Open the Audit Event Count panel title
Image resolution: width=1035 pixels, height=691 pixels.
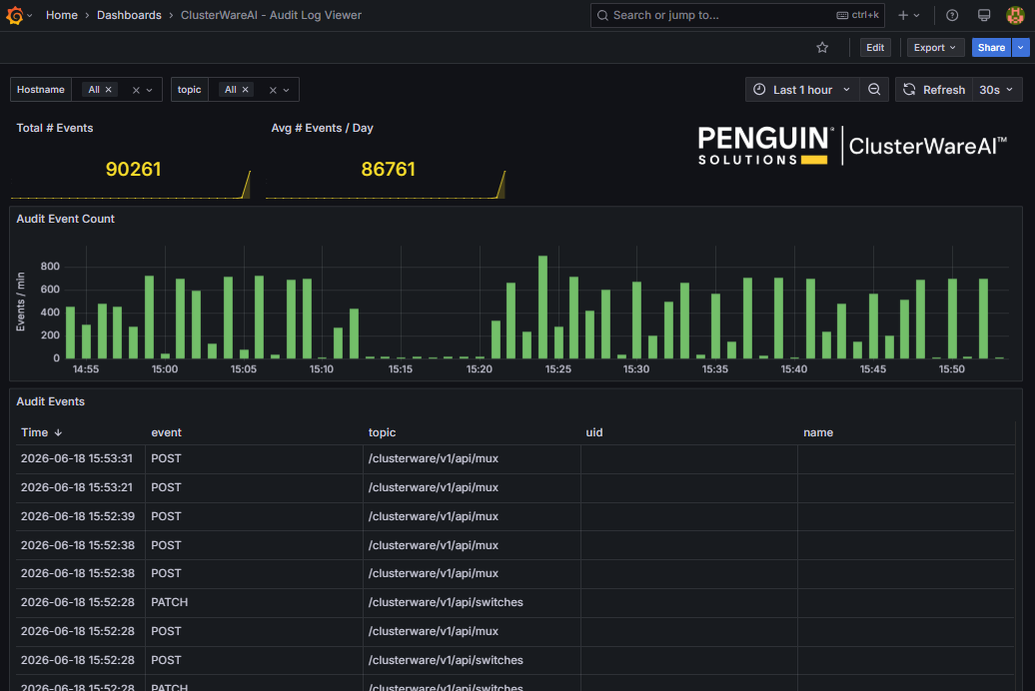point(65,219)
